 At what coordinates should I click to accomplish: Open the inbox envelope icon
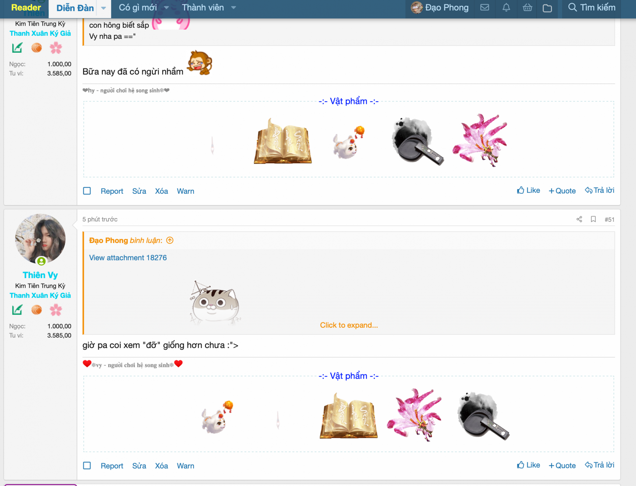coord(485,7)
